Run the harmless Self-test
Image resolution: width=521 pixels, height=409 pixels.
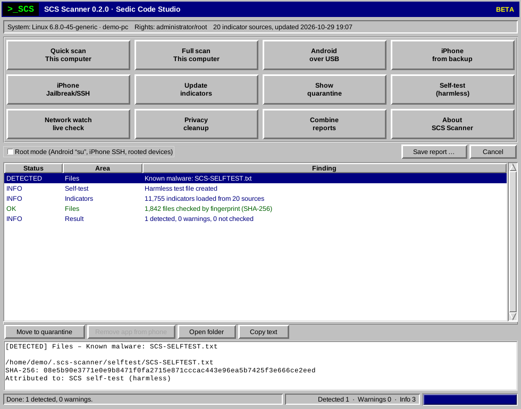(x=452, y=90)
